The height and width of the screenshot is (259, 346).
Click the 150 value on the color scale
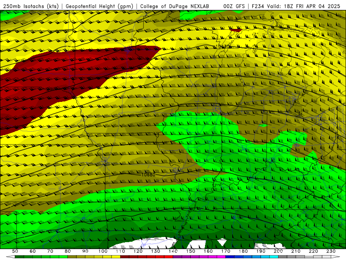tap(191, 251)
